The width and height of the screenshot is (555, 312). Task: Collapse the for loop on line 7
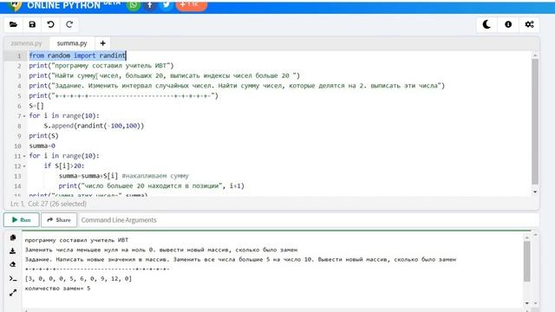point(24,116)
